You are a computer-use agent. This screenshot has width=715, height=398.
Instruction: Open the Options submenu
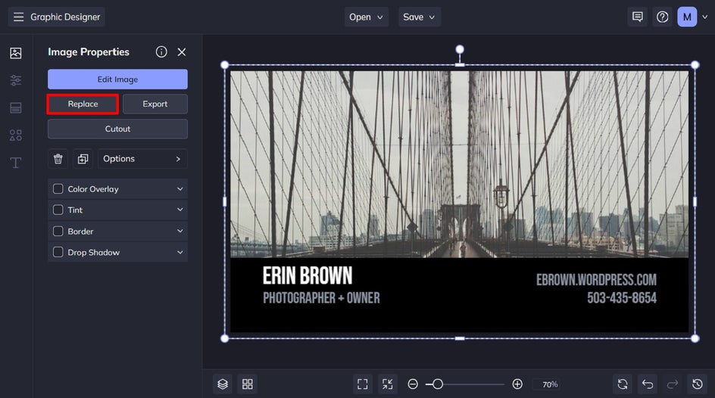click(142, 159)
